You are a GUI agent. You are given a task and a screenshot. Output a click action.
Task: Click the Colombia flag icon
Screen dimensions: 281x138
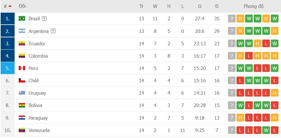point(22,56)
